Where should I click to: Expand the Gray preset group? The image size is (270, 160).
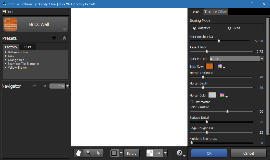coord(6,56)
